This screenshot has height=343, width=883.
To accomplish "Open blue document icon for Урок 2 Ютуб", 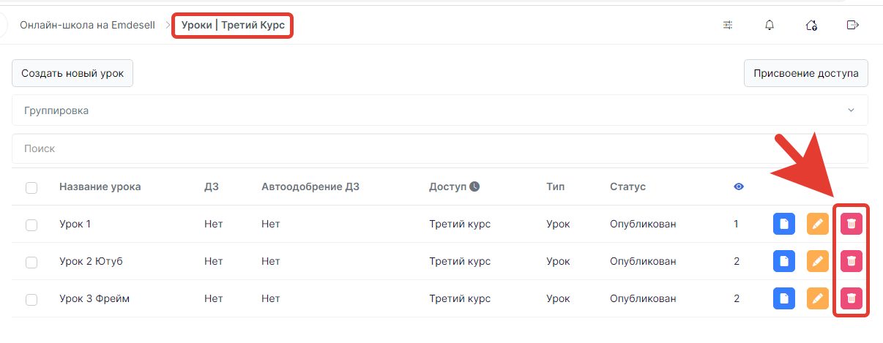I will [784, 260].
